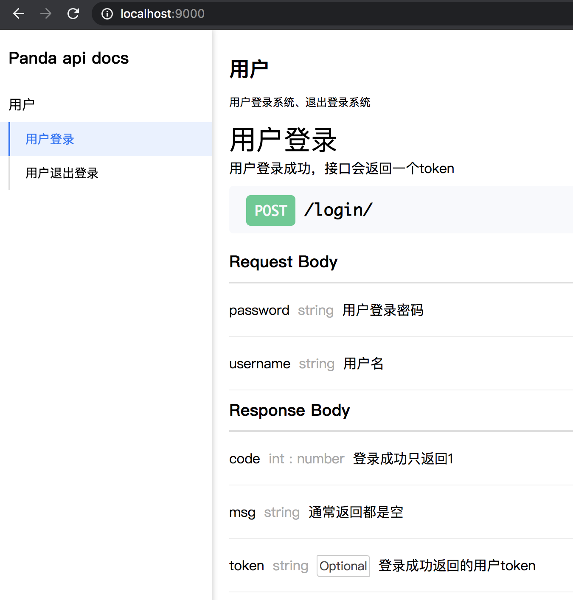Open 用户登录 in the sidebar menu
Screen dimensions: 573x600
[50, 139]
